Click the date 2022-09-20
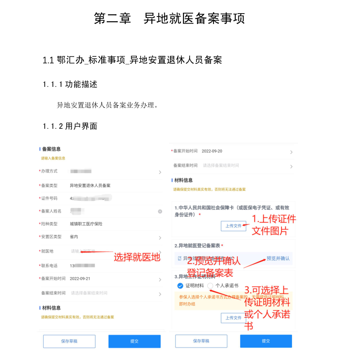Image resolution: width=339 pixels, height=358 pixels. (x=212, y=151)
